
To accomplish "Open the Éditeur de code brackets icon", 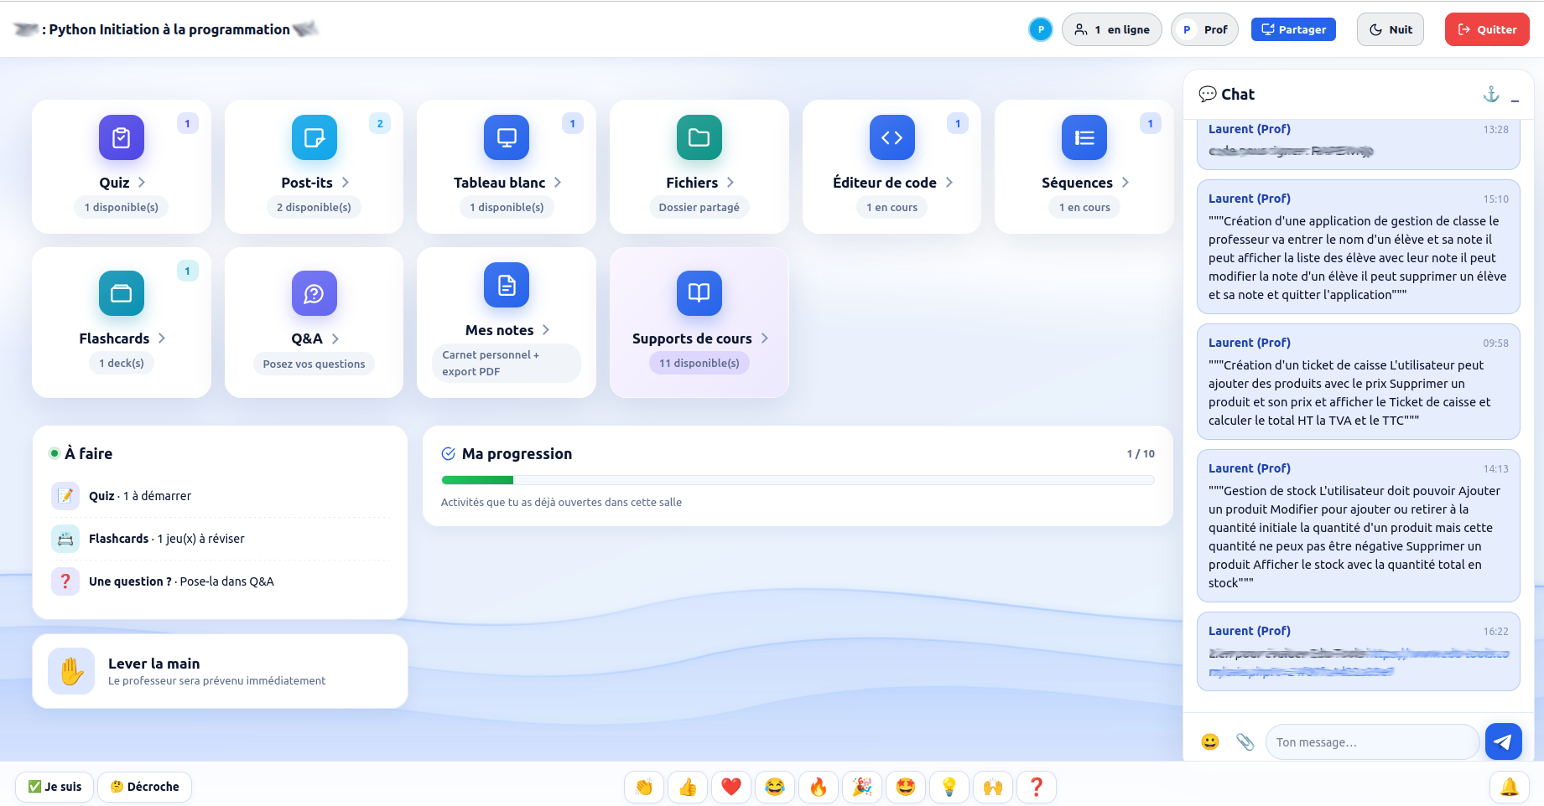I will (x=892, y=137).
